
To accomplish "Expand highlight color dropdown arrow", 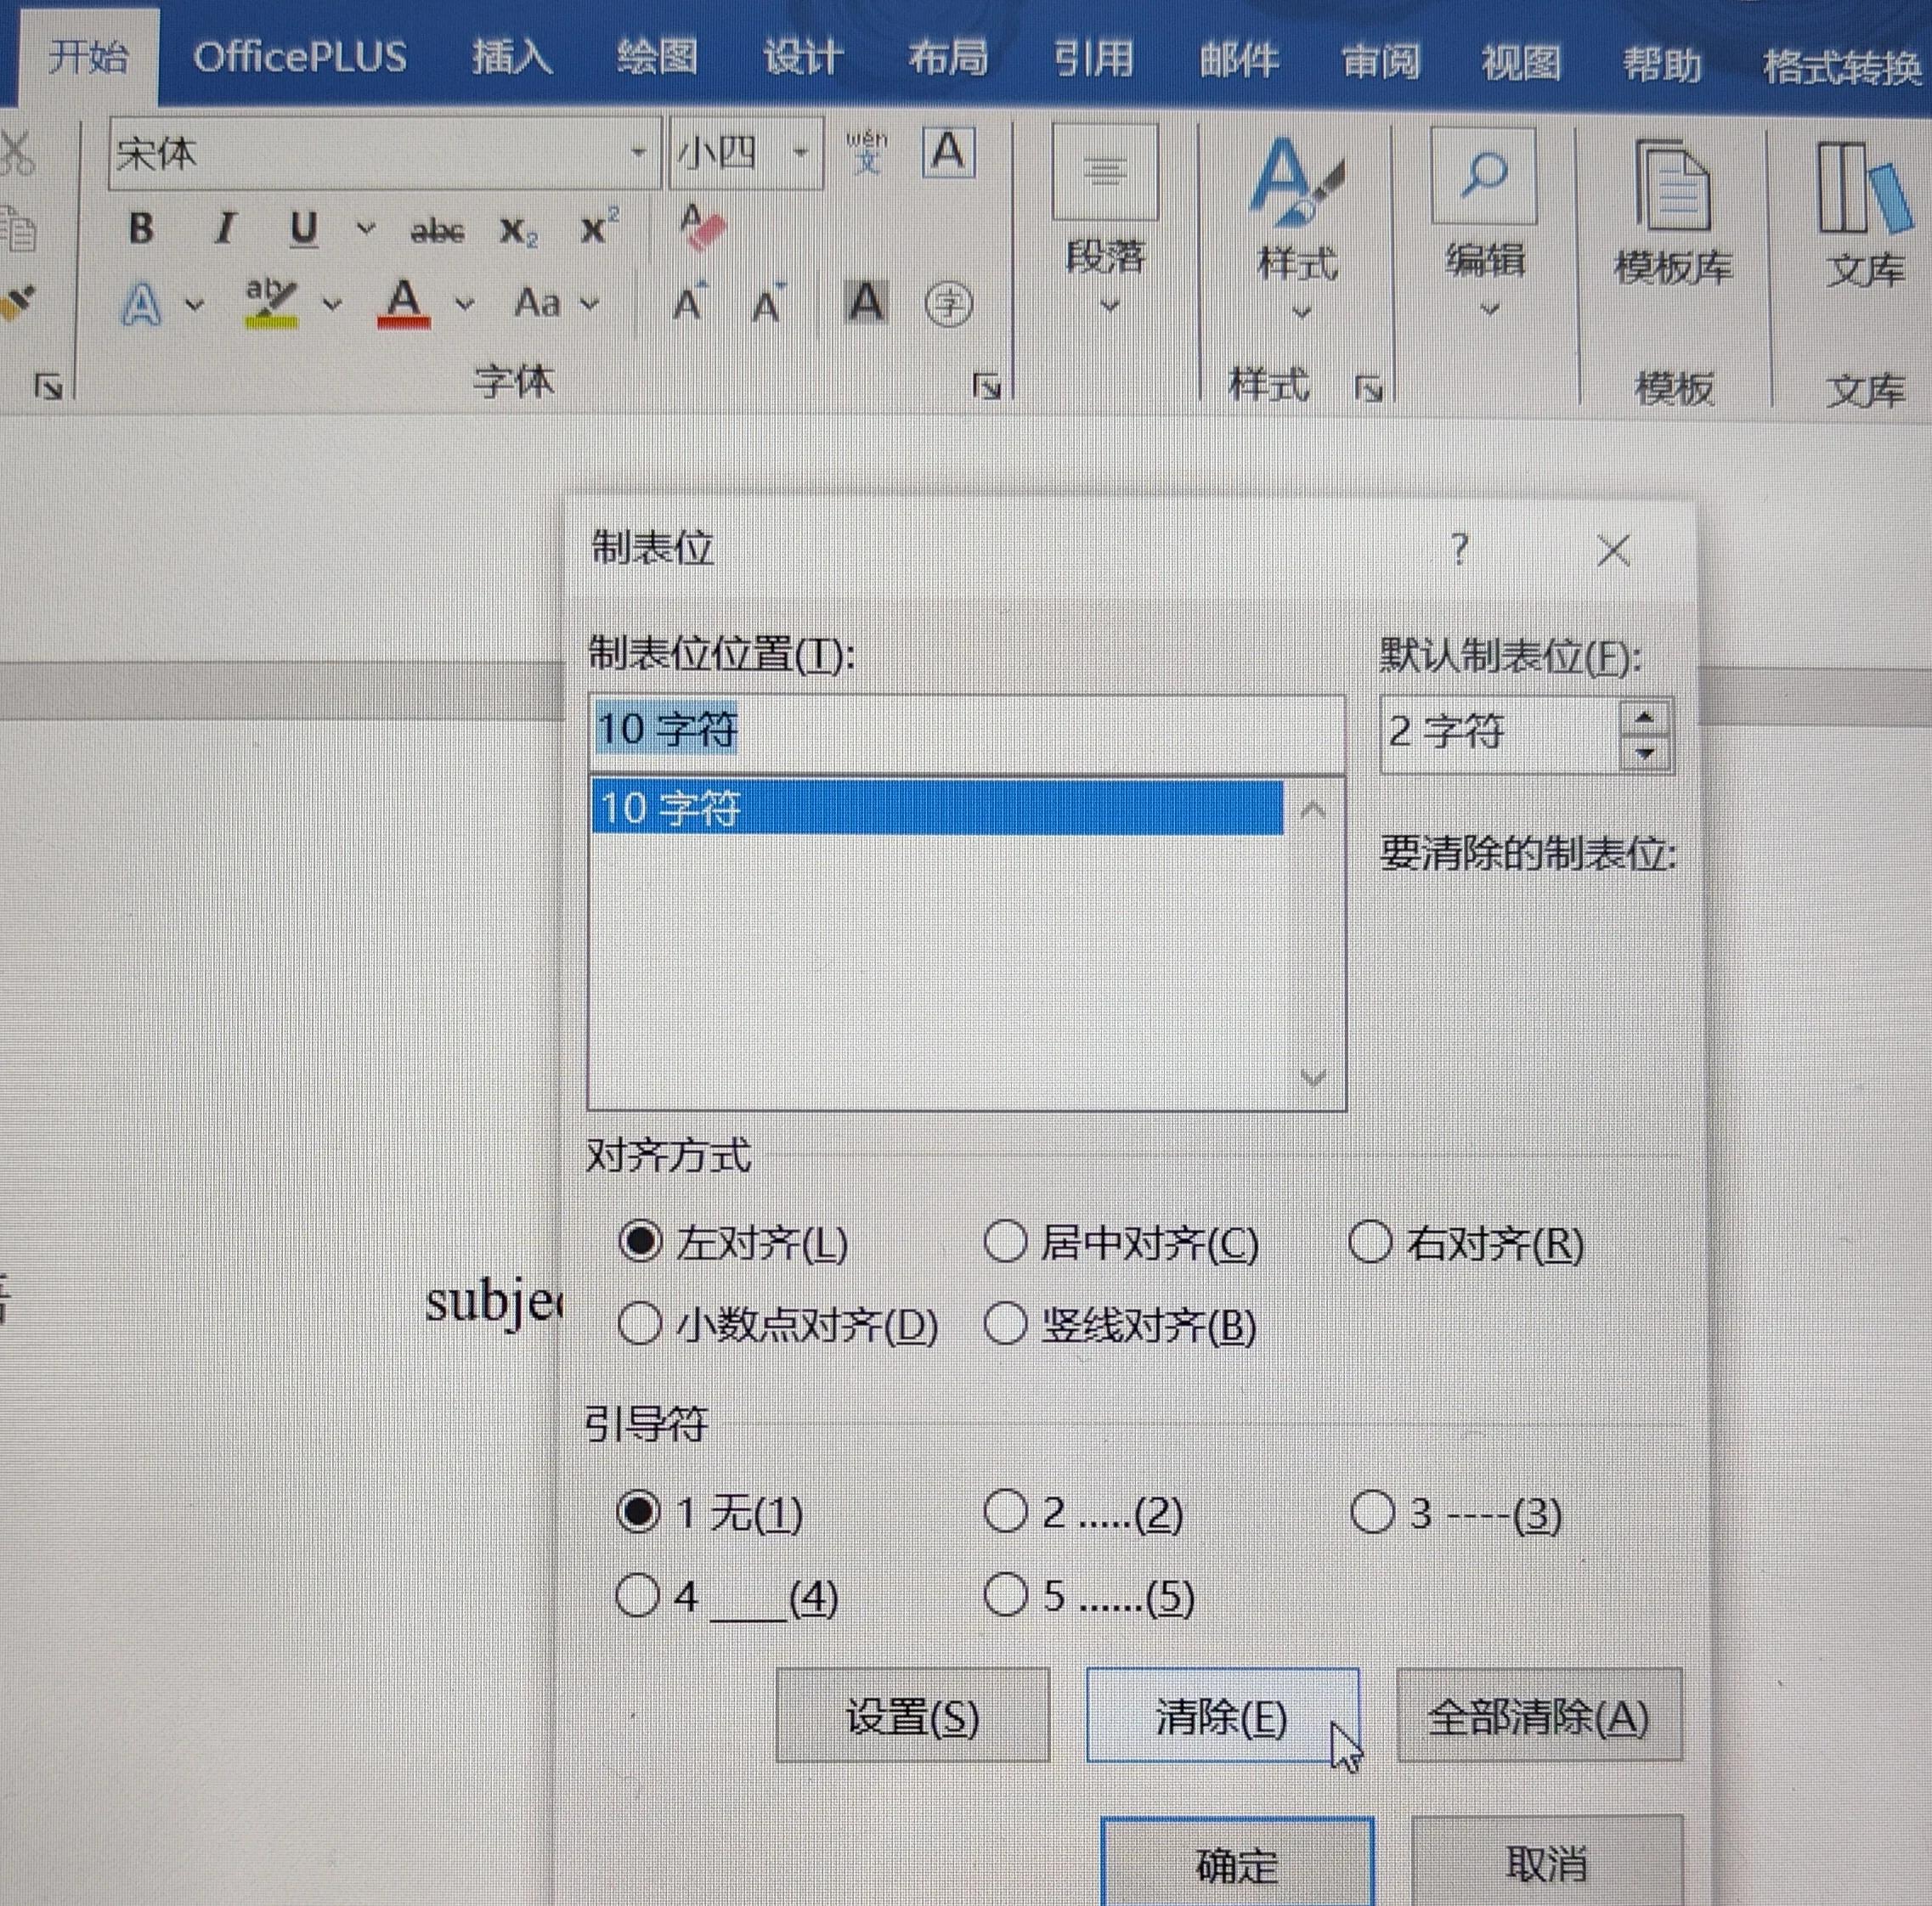I will tap(331, 304).
